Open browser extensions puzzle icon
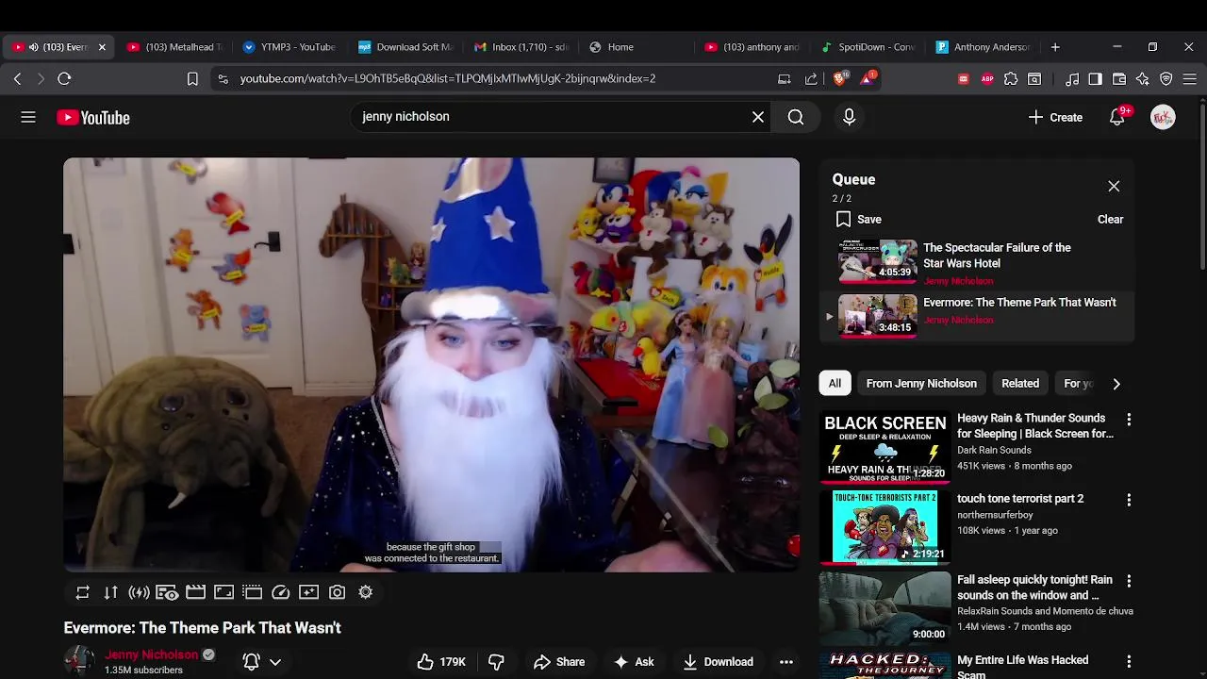The height and width of the screenshot is (679, 1207). tap(1011, 79)
